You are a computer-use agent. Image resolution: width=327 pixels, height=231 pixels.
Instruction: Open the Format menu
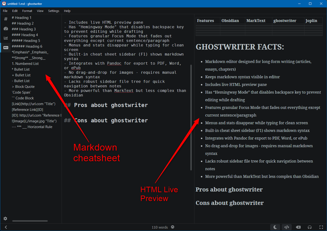pos(27,11)
